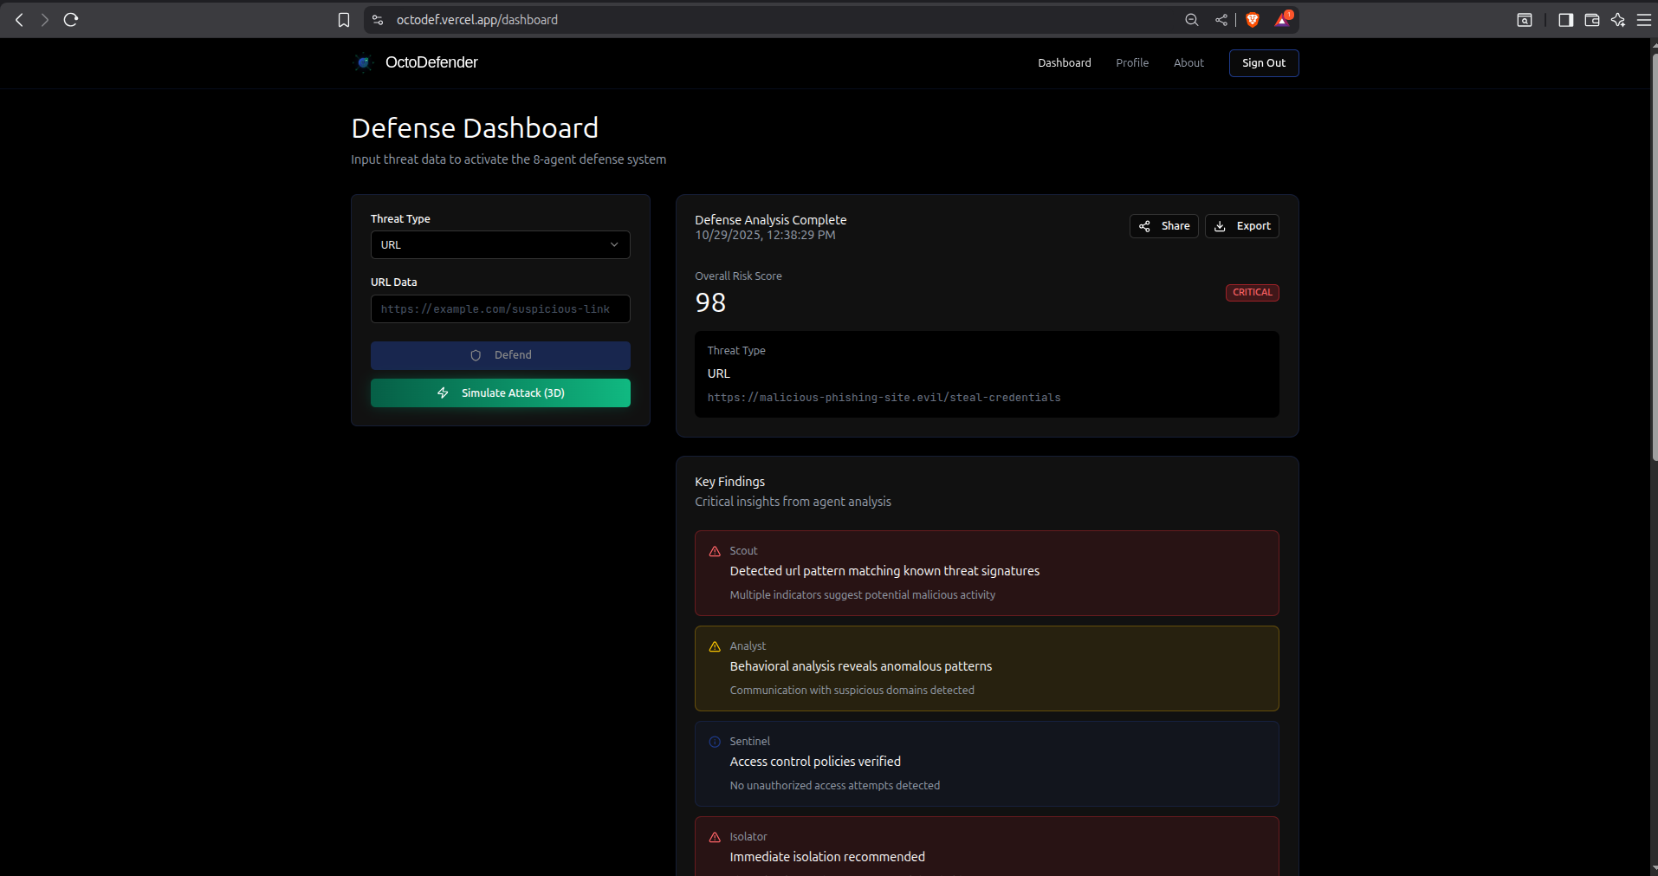Click the browser forward arrow
The height and width of the screenshot is (876, 1658).
click(x=44, y=20)
